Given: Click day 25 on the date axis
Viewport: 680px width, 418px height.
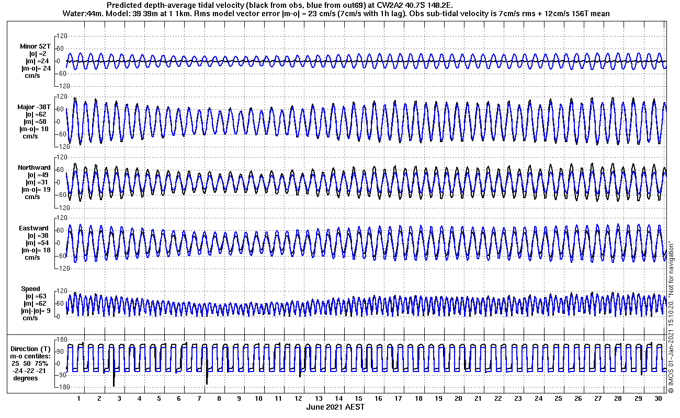Looking at the screenshot, I should (559, 399).
